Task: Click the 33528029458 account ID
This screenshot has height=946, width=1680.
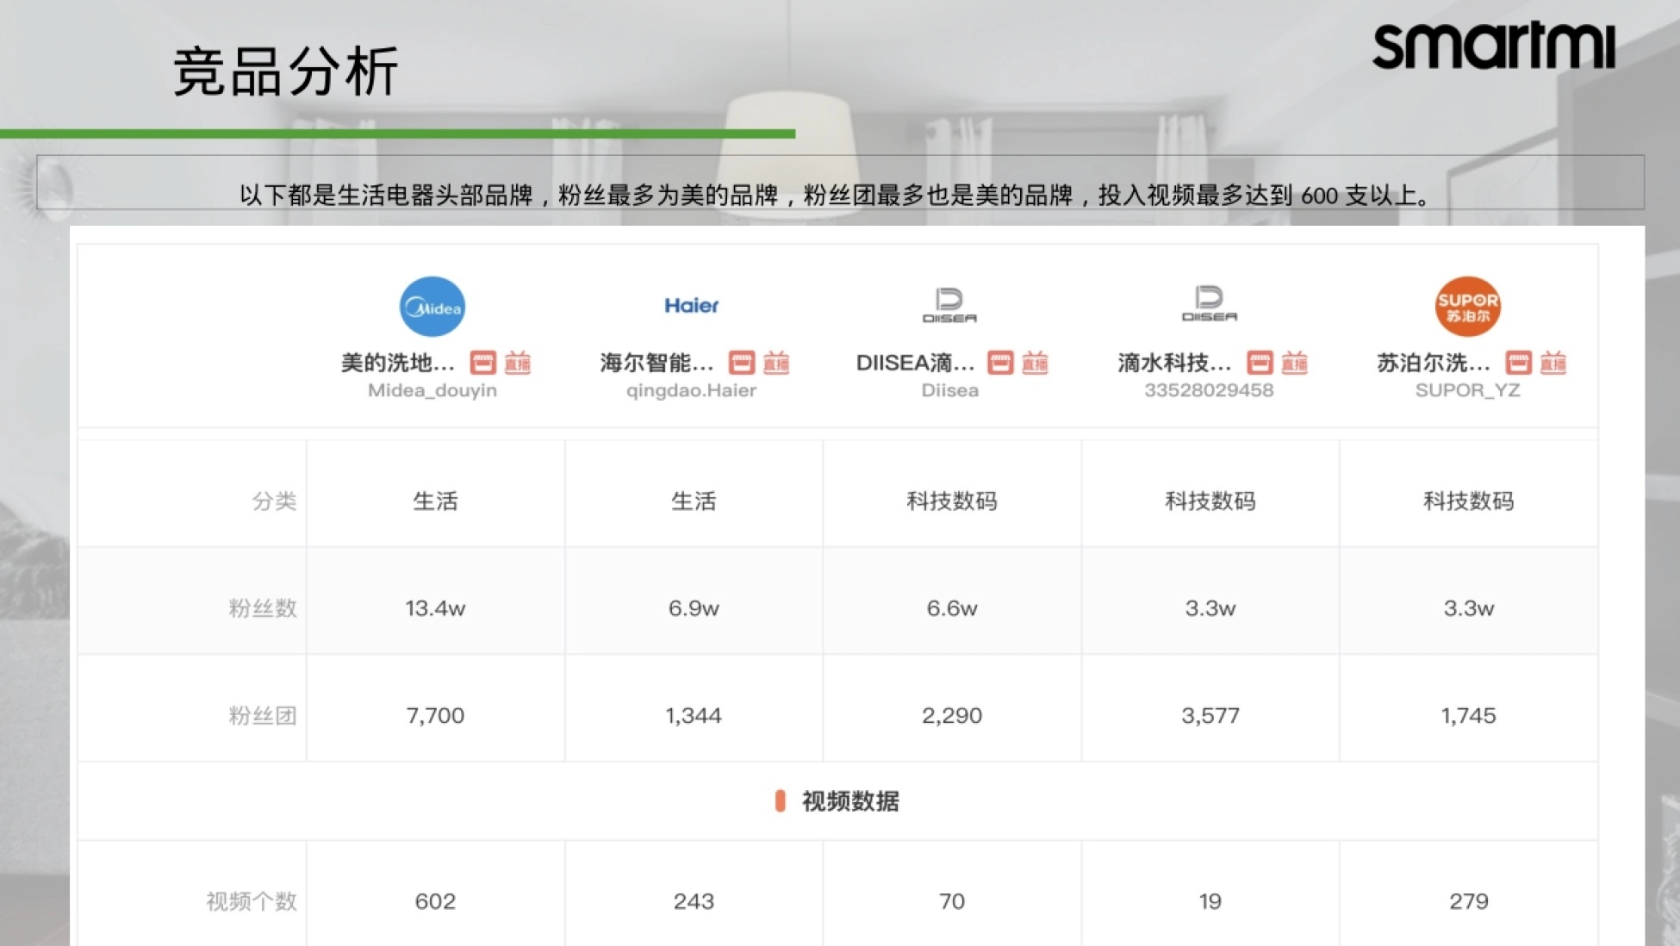Action: coord(1209,390)
